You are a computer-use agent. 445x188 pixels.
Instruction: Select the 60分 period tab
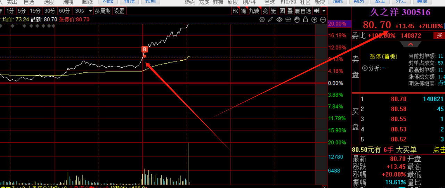64,11
